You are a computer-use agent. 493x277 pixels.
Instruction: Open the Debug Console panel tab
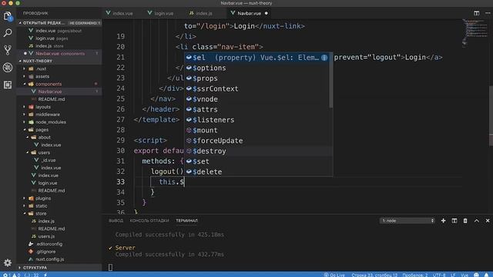[x=149, y=221]
